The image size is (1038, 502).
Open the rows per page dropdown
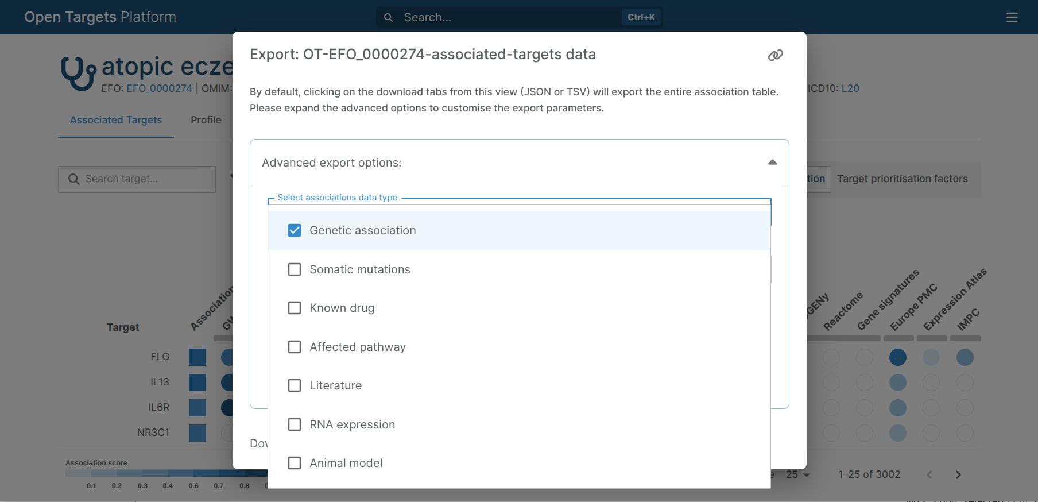pos(797,474)
